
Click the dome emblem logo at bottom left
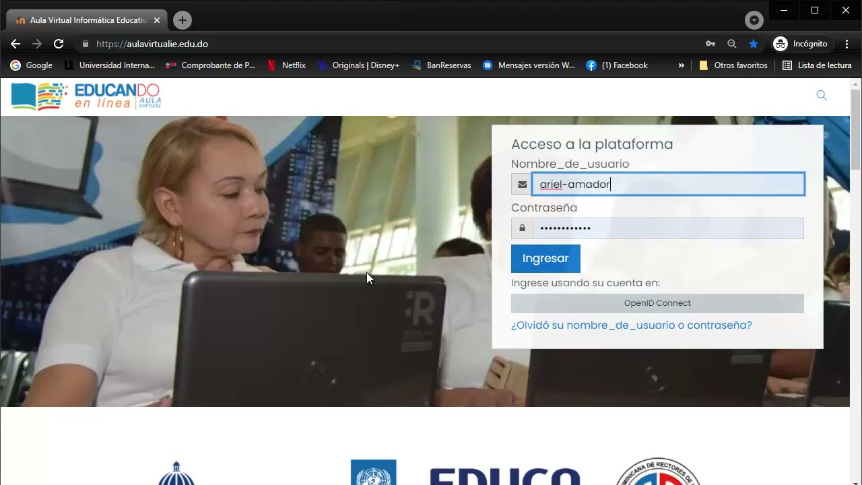pyautogui.click(x=176, y=474)
